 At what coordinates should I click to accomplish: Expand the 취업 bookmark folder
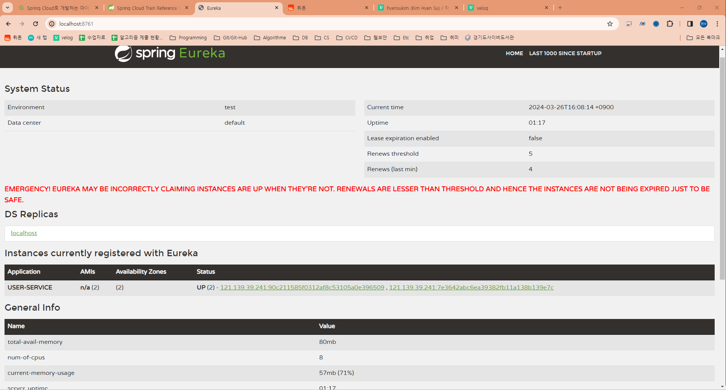point(424,37)
